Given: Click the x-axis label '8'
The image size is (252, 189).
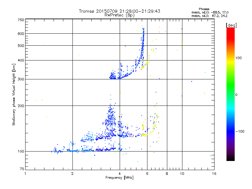Looking at the screenshot, I should click(x=167, y=174).
